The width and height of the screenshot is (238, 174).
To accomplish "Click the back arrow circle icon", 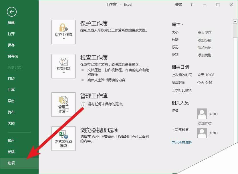I will pyautogui.click(x=12, y=12).
